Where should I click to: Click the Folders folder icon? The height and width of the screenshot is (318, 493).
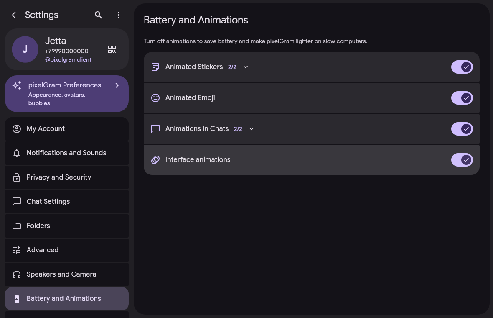pyautogui.click(x=17, y=226)
